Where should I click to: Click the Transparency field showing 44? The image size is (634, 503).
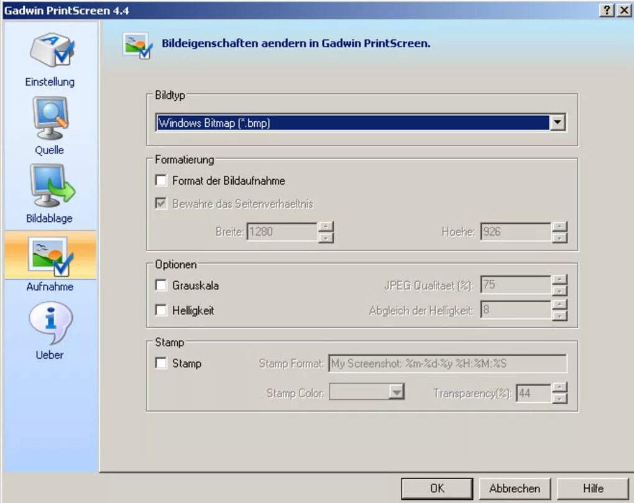[534, 392]
